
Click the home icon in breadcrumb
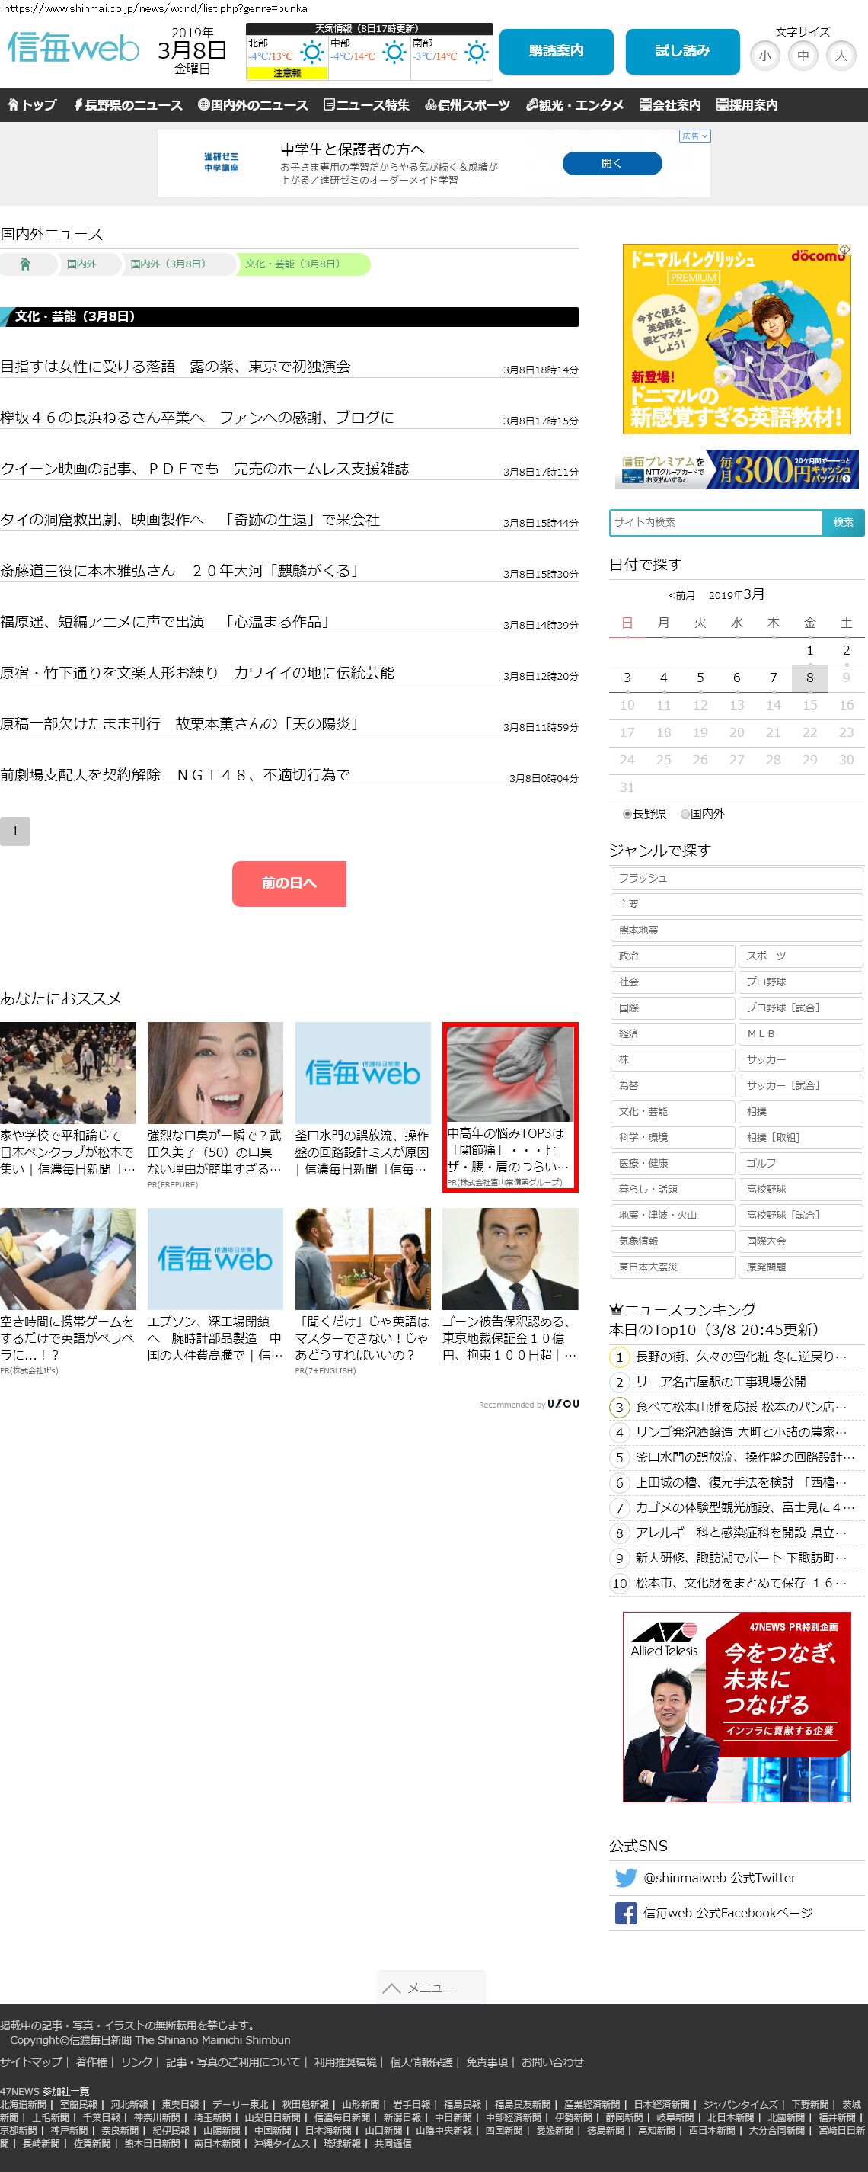point(25,264)
